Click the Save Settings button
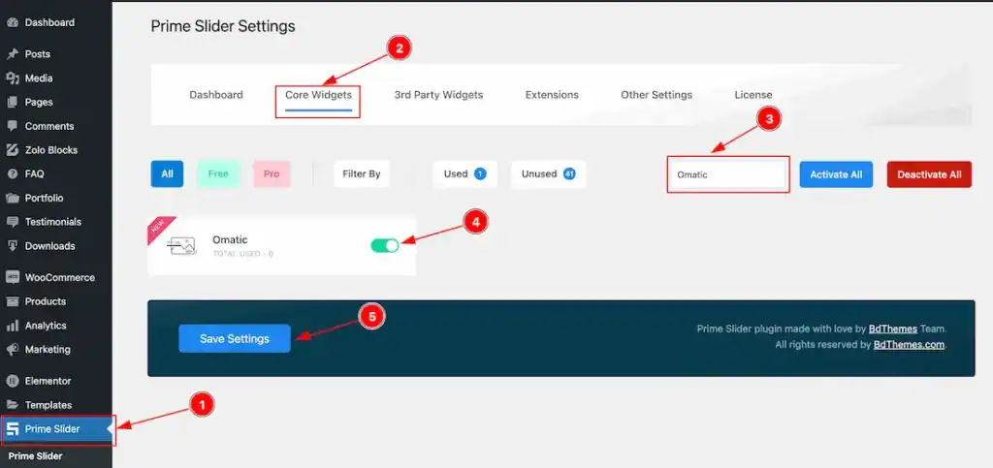The height and width of the screenshot is (468, 993). click(x=235, y=338)
